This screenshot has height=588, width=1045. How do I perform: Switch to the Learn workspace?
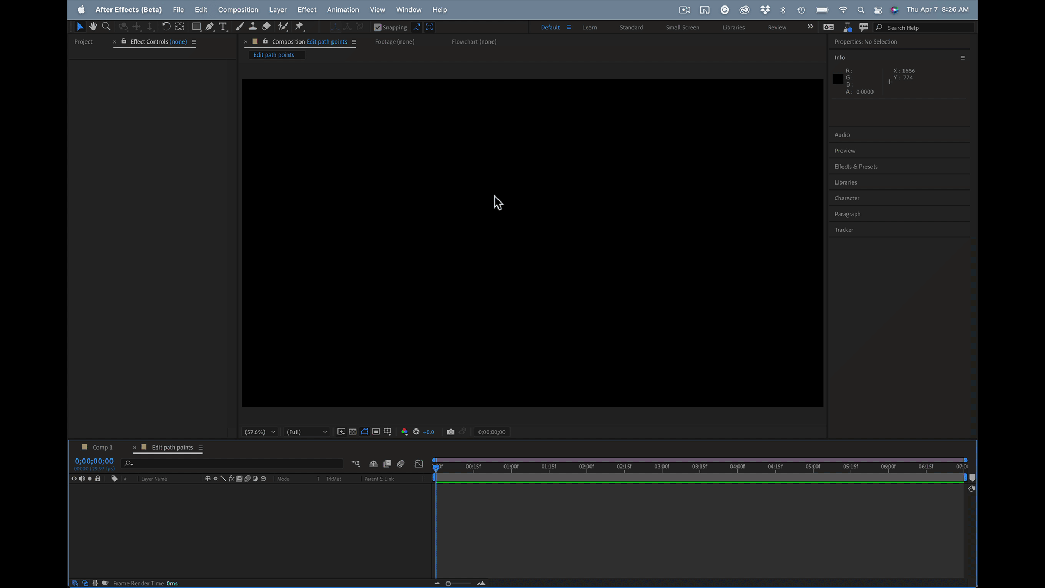click(x=589, y=27)
